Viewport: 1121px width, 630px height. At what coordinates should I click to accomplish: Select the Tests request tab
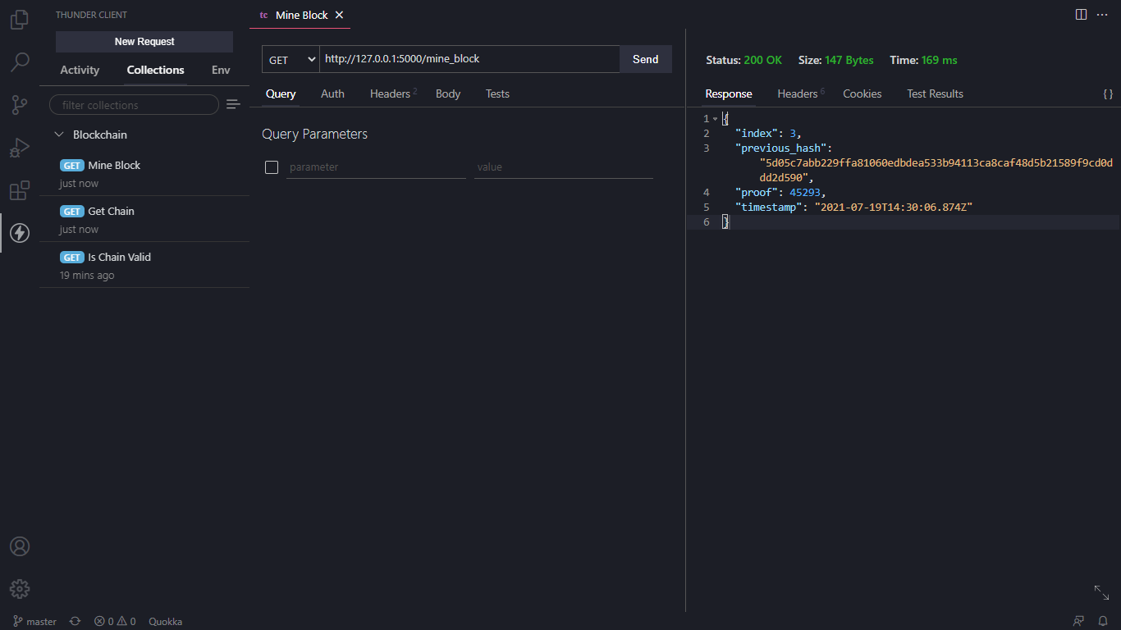(497, 94)
